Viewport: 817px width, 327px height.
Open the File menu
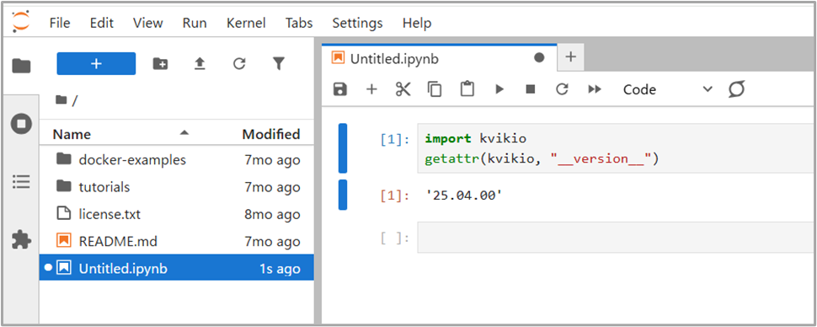click(x=60, y=23)
